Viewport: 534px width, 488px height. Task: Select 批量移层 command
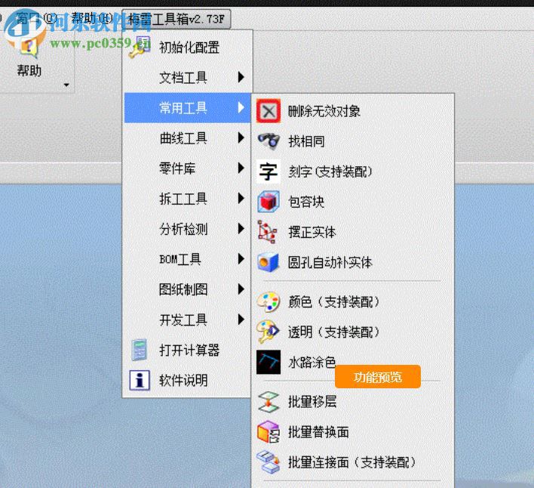353,401
